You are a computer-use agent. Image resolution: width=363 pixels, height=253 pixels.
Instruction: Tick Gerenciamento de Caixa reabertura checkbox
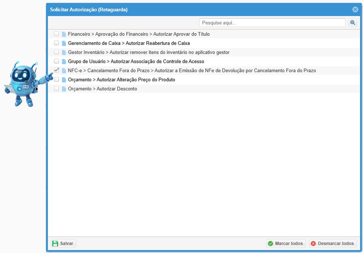[57, 43]
